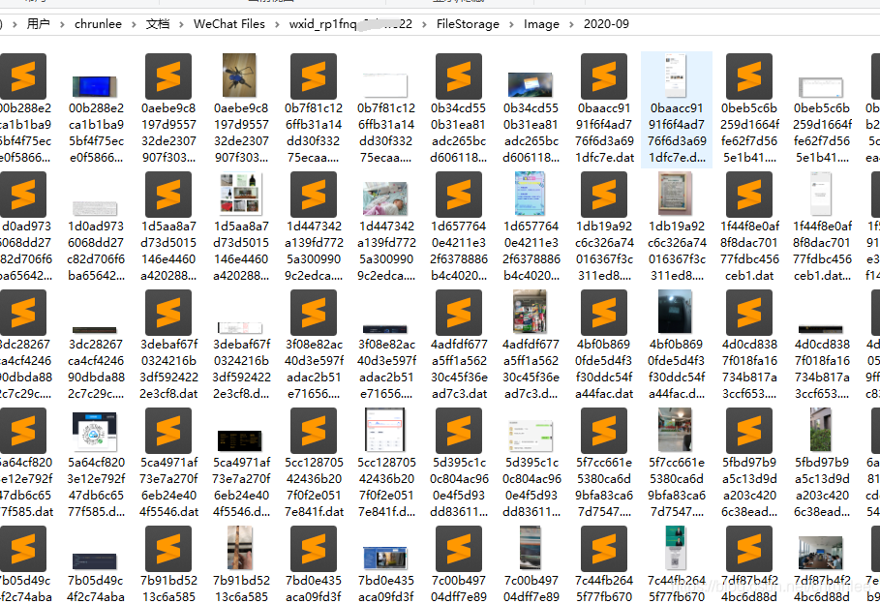Select baby photo thumbnail 1d447342
The width and height of the screenshot is (880, 604).
coord(385,198)
